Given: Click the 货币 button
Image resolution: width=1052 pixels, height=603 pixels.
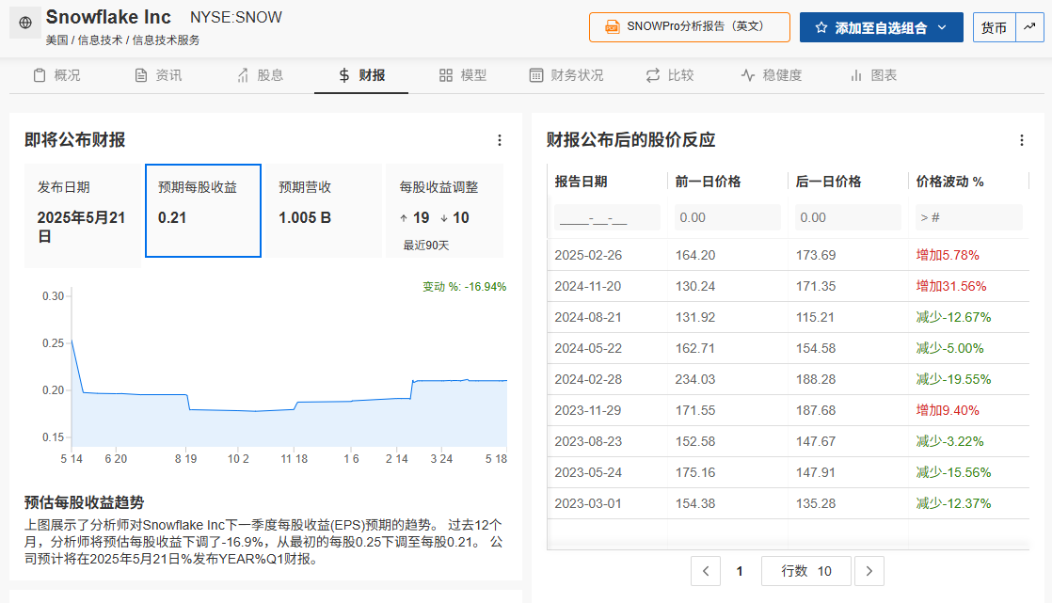Looking at the screenshot, I should click(x=994, y=27).
